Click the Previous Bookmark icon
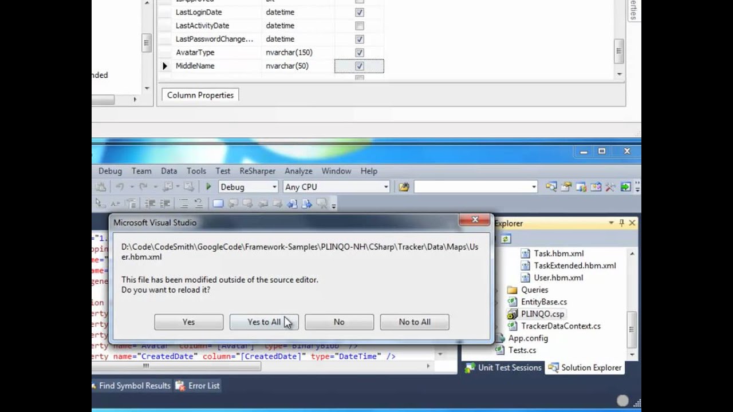 (233, 203)
